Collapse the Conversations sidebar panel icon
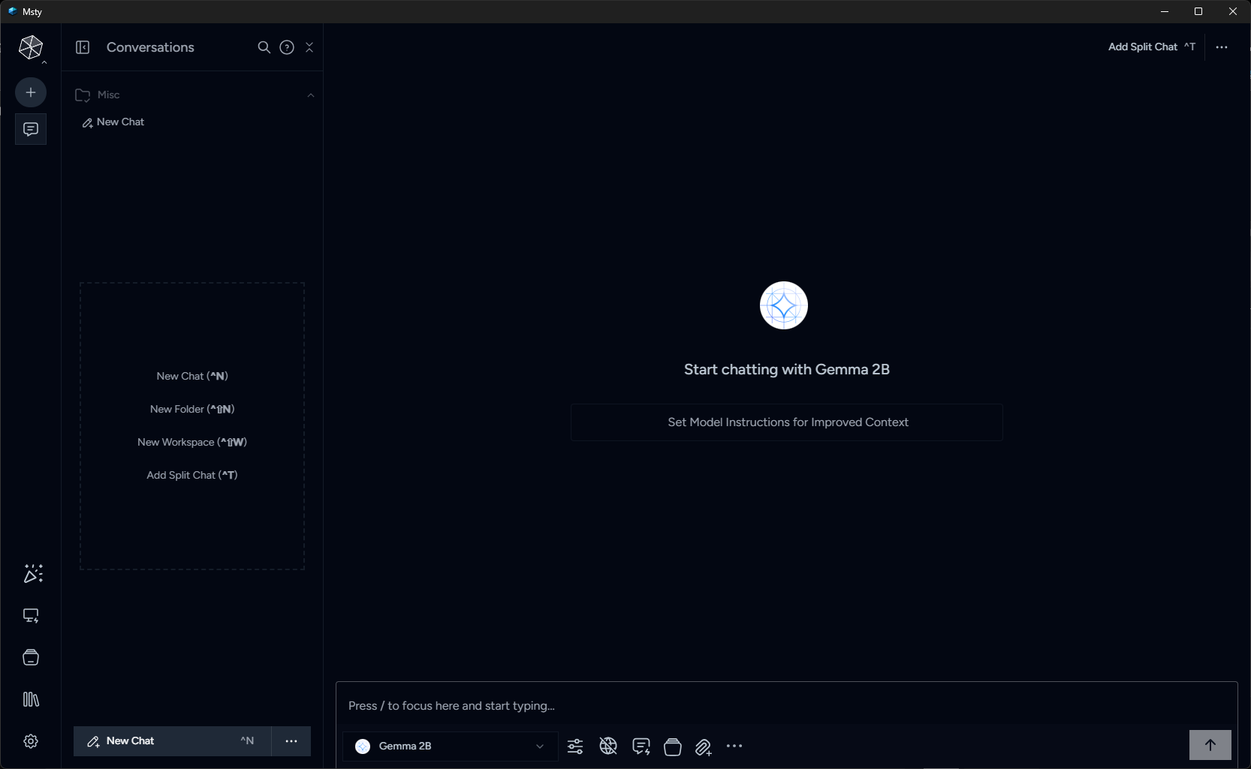The height and width of the screenshot is (769, 1251). tap(83, 47)
